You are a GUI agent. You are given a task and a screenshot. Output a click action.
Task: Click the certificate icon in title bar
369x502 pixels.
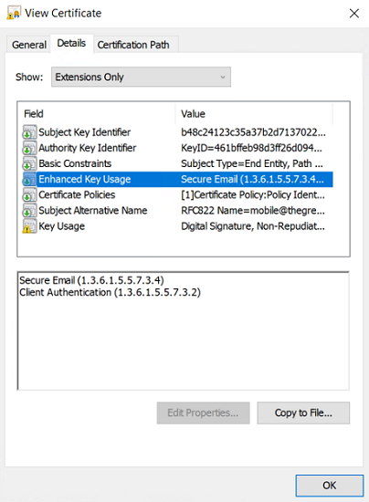[14, 13]
